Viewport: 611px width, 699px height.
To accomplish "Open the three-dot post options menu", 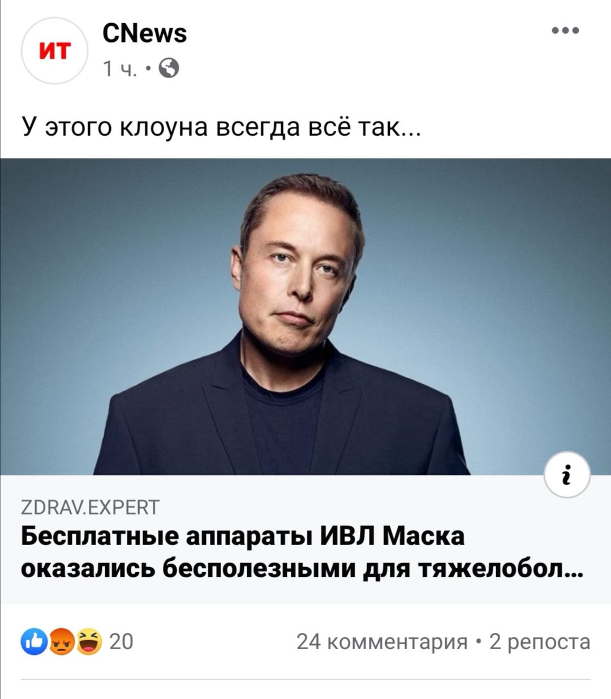I will pos(565,31).
